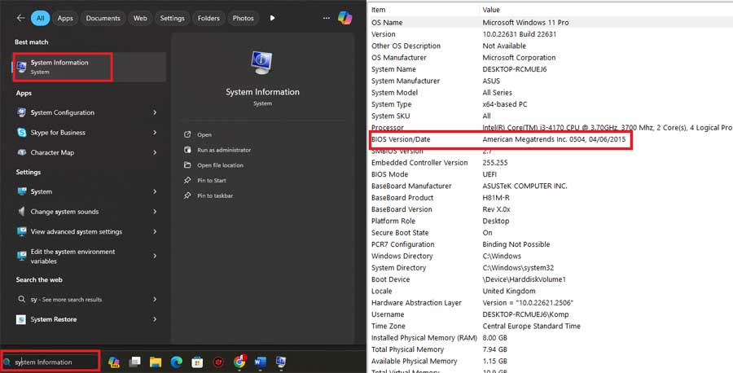Show more filters with play arrow
The width and height of the screenshot is (733, 373).
pyautogui.click(x=272, y=18)
